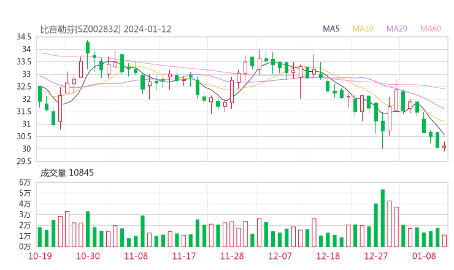This screenshot has height=270, width=454.
Task: Click the 29.5 price axis label
Action: 24,161
